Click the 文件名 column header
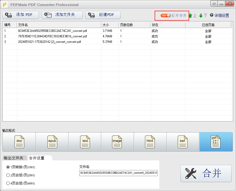 [x=59, y=25]
